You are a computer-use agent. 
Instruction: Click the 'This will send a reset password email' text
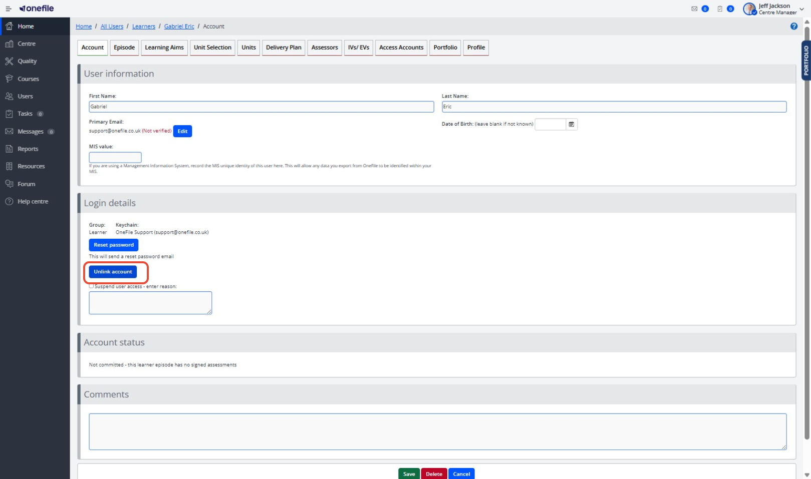coord(131,256)
